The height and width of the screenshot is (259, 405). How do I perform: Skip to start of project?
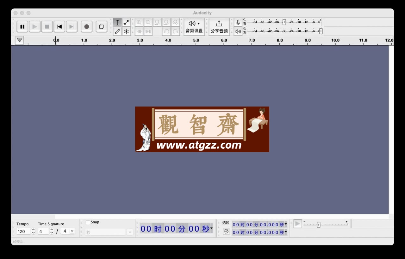point(59,27)
